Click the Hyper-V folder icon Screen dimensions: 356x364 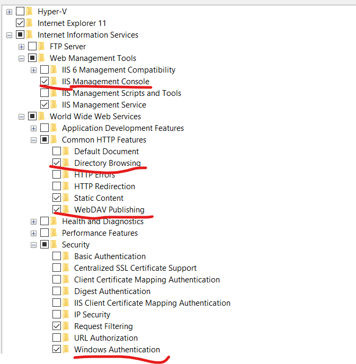(x=30, y=11)
